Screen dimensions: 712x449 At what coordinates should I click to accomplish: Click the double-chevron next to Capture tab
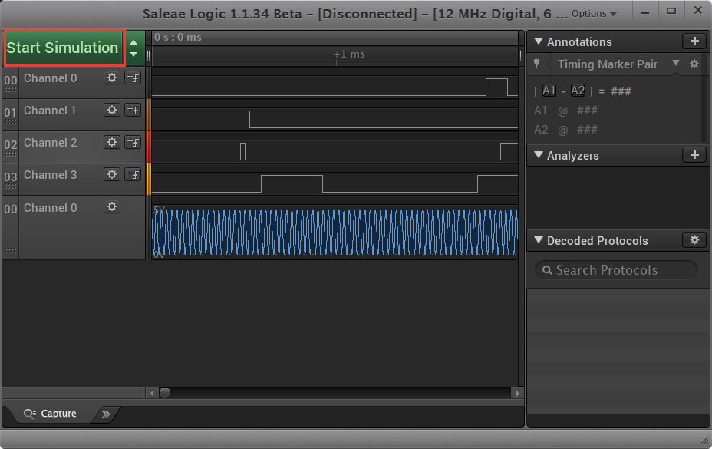[106, 414]
